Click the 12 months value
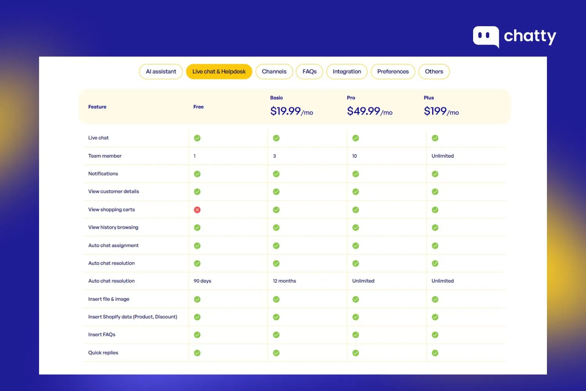 click(284, 281)
